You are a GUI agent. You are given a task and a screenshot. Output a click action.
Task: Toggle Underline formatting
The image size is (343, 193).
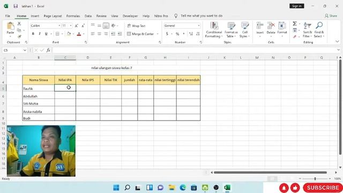coord(46,34)
